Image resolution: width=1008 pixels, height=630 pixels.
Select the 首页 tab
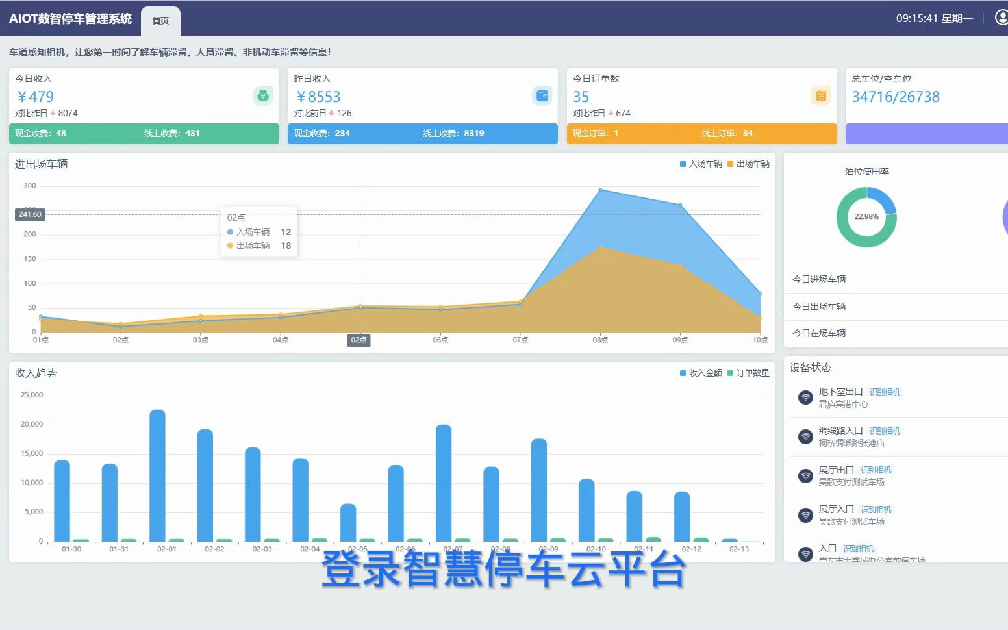tap(160, 20)
